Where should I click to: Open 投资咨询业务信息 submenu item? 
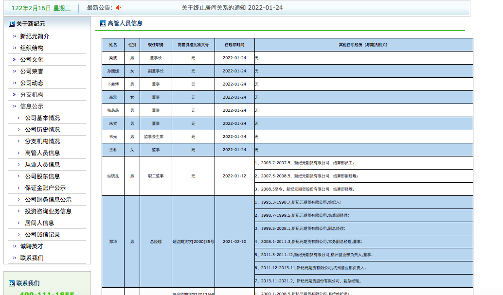[48, 211]
